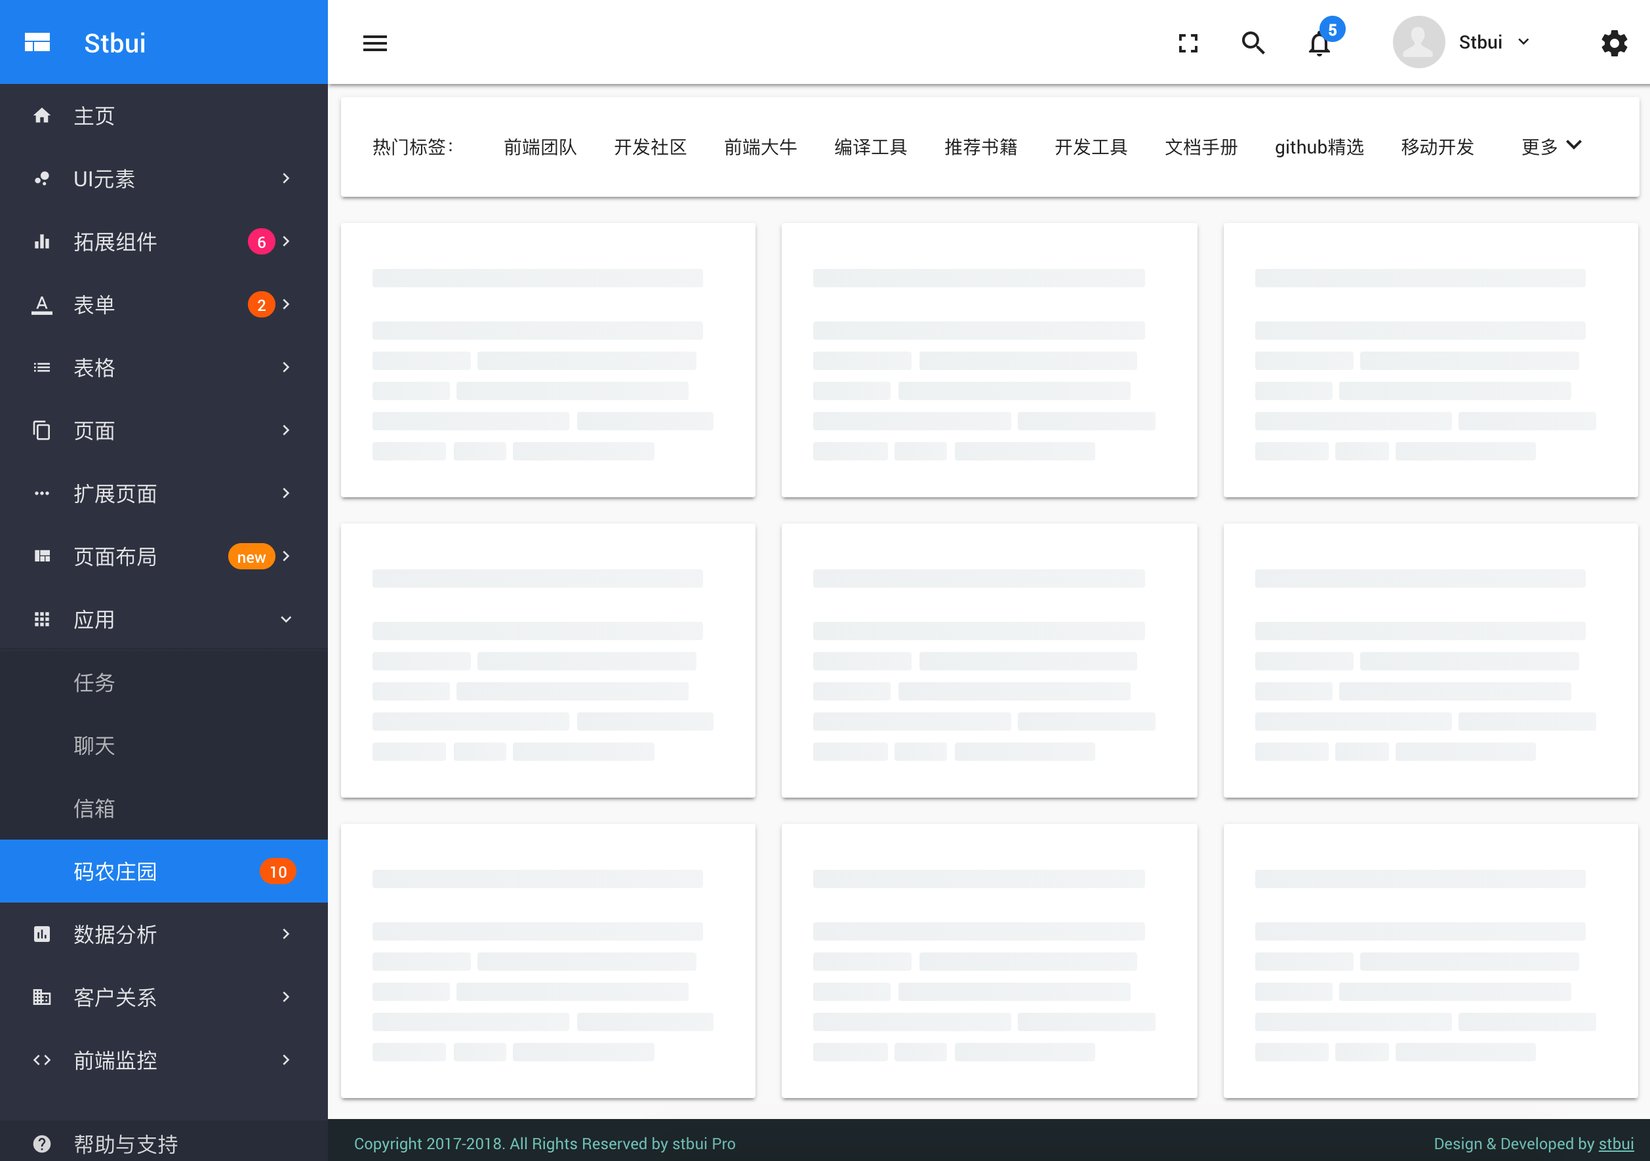Click the first loading card placeholder
Image resolution: width=1650 pixels, height=1161 pixels.
click(x=548, y=359)
